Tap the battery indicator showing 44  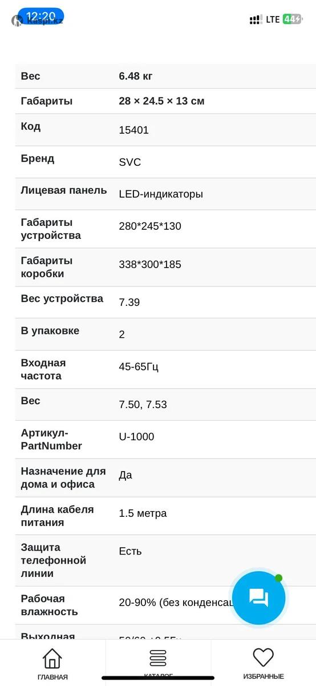(x=292, y=19)
